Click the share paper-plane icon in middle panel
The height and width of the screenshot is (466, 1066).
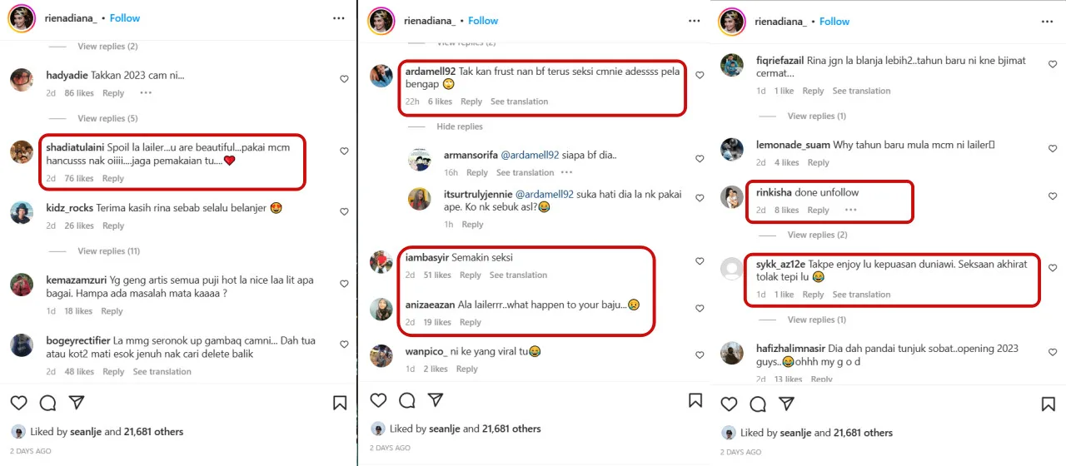pyautogui.click(x=436, y=400)
